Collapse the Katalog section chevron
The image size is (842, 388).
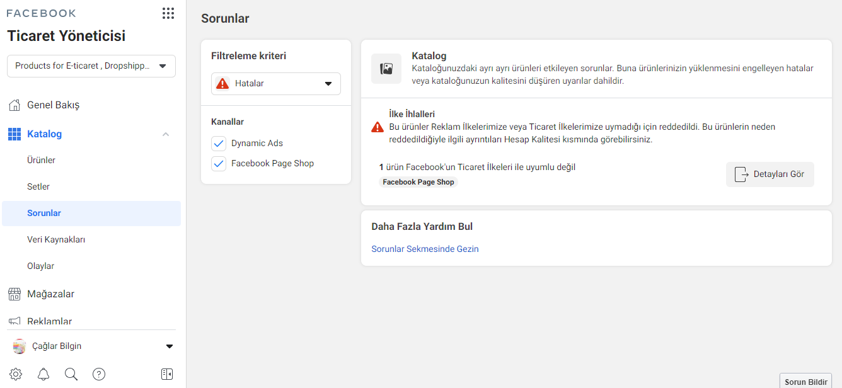tap(166, 134)
